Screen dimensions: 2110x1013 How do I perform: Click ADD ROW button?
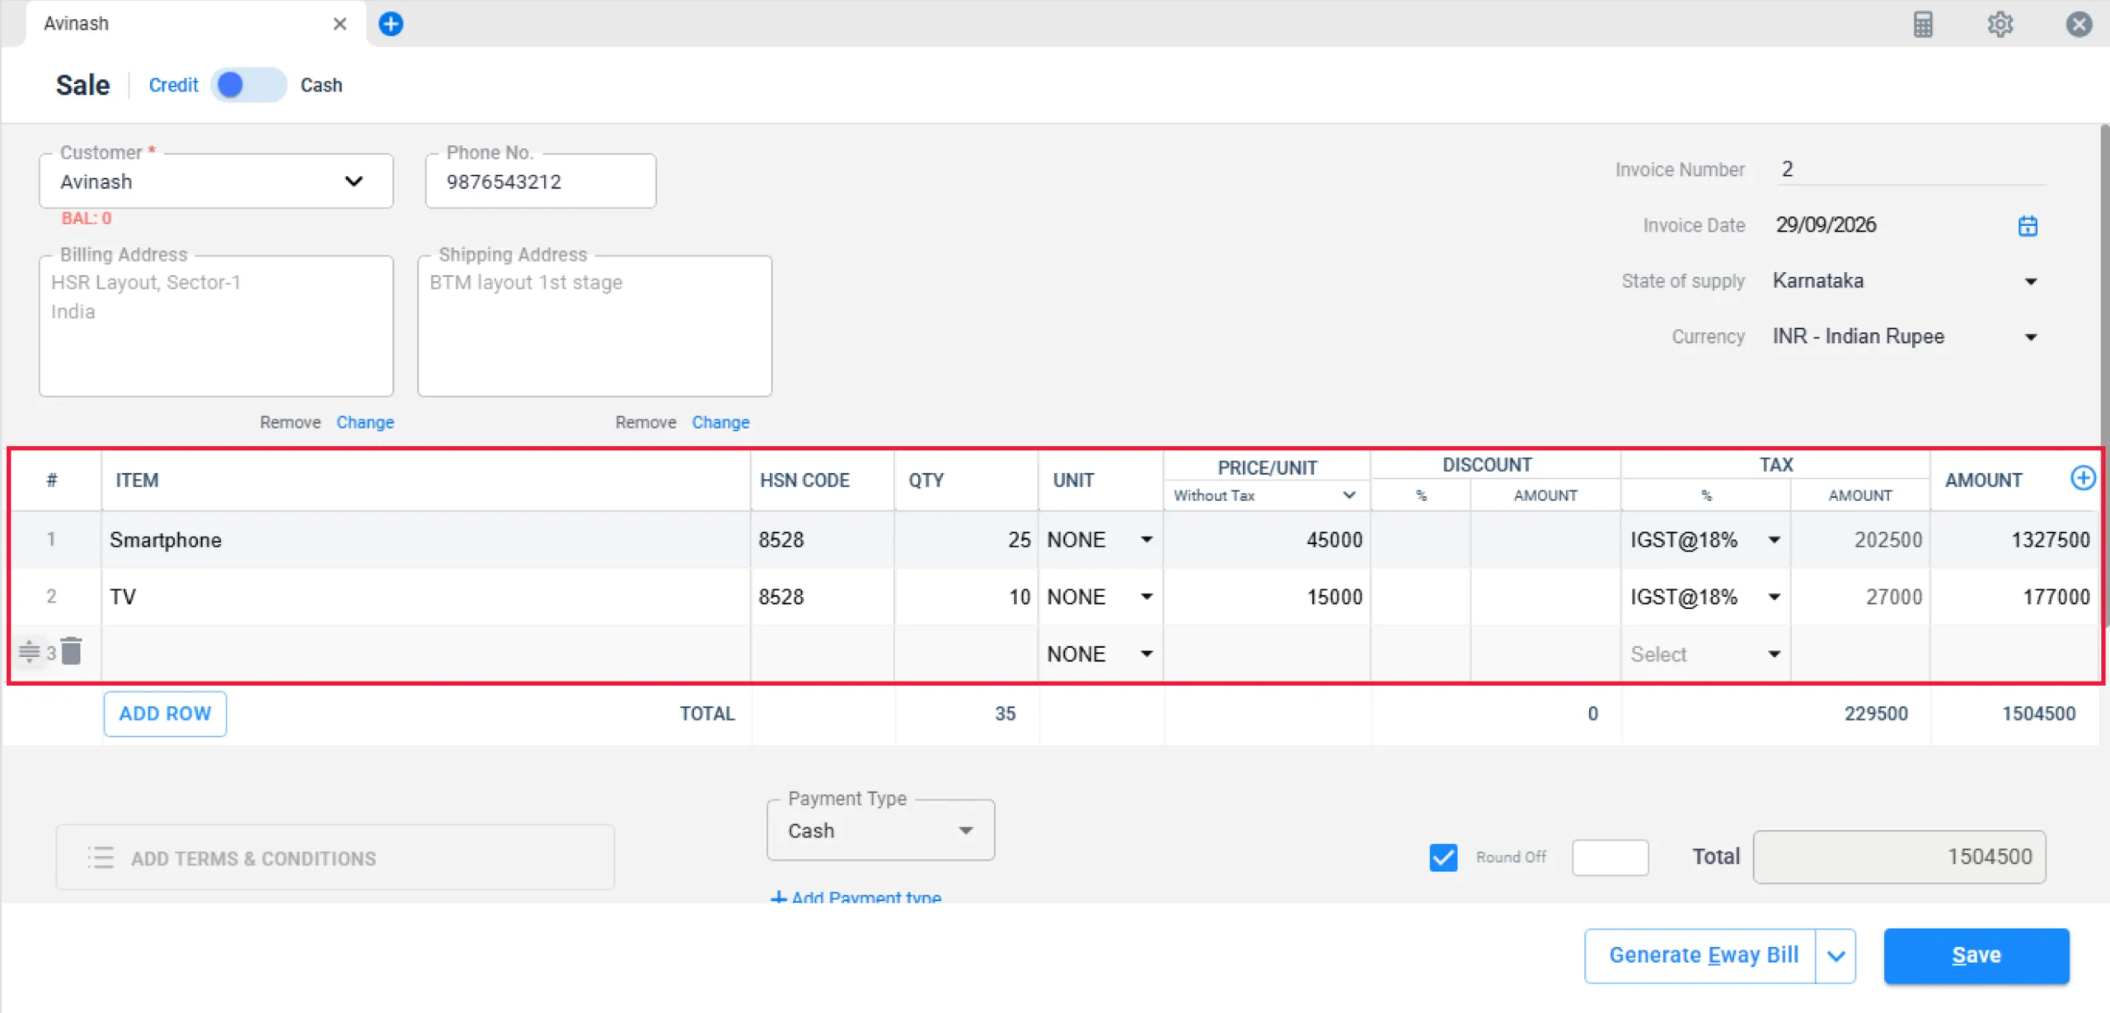coord(165,714)
